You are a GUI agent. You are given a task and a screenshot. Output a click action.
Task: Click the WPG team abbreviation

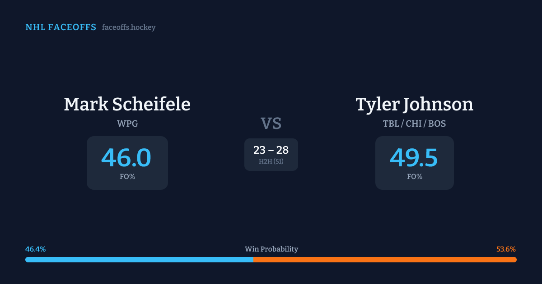pos(127,124)
